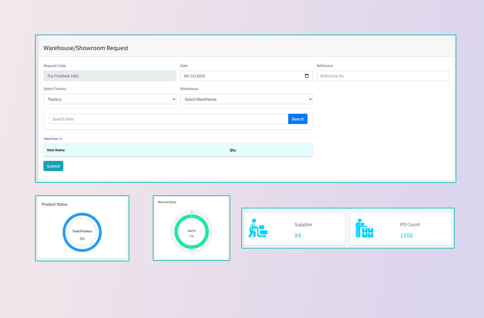Screen dimensions: 484x318
Task: Click the Item Name column header
Action: tap(56, 150)
